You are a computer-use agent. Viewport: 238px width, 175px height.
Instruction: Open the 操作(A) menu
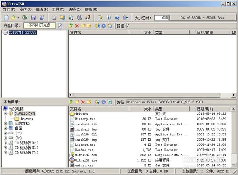[26, 10]
